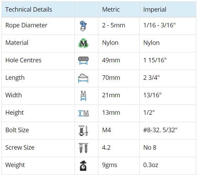Click the 9gms weight value
Viewport: 198px width, 176px height.
click(109, 165)
